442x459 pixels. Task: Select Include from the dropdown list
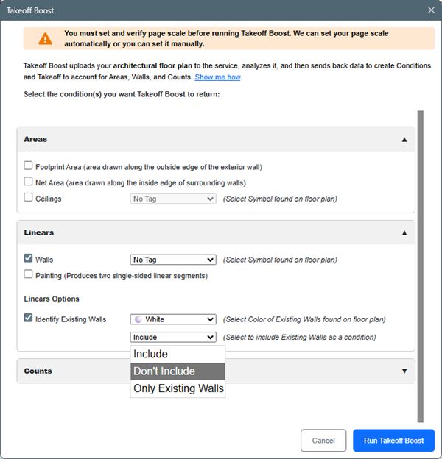pos(178,355)
